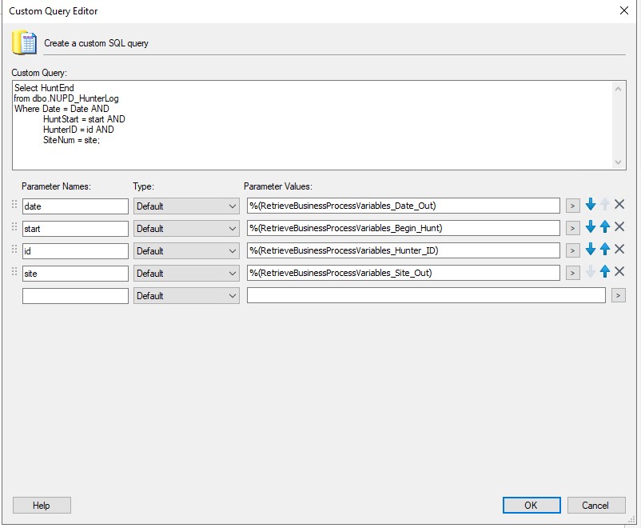This screenshot has height=528, width=641.
Task: Remove the site parameter row
Action: click(619, 272)
